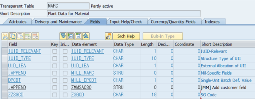Open the ZMMSA030 data element link
The width and height of the screenshot is (255, 99).
81,88
